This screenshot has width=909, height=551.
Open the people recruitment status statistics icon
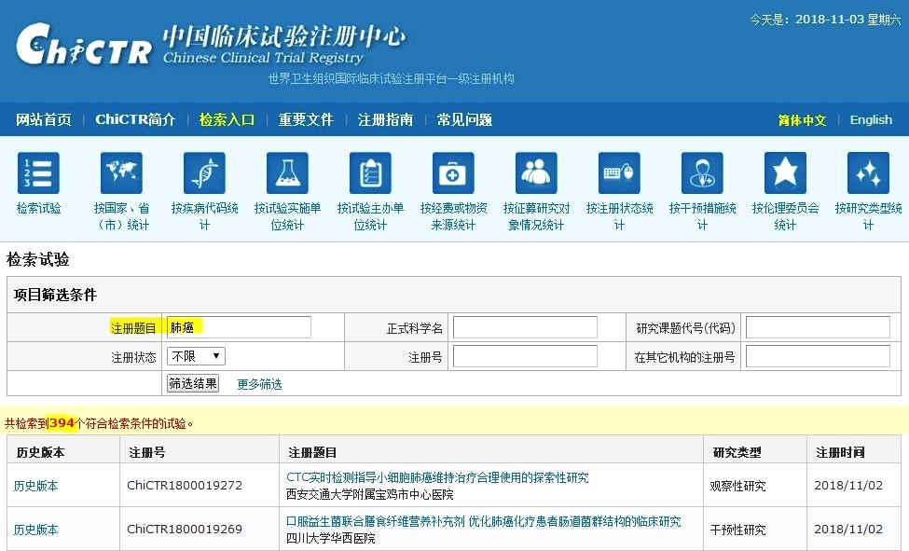536,173
